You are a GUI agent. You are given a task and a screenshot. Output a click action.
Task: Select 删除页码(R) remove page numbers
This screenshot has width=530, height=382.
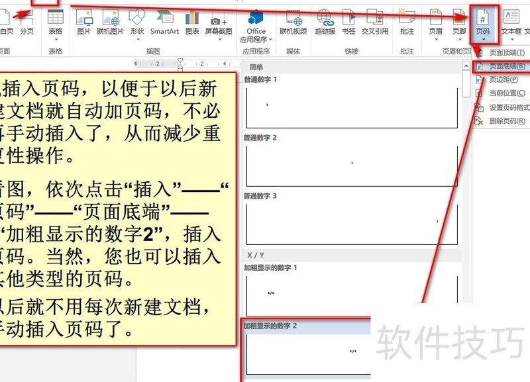(502, 121)
